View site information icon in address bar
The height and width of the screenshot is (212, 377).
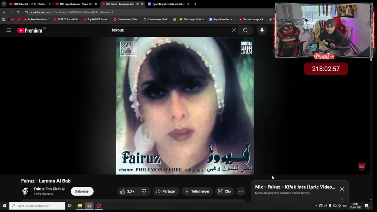(27, 12)
